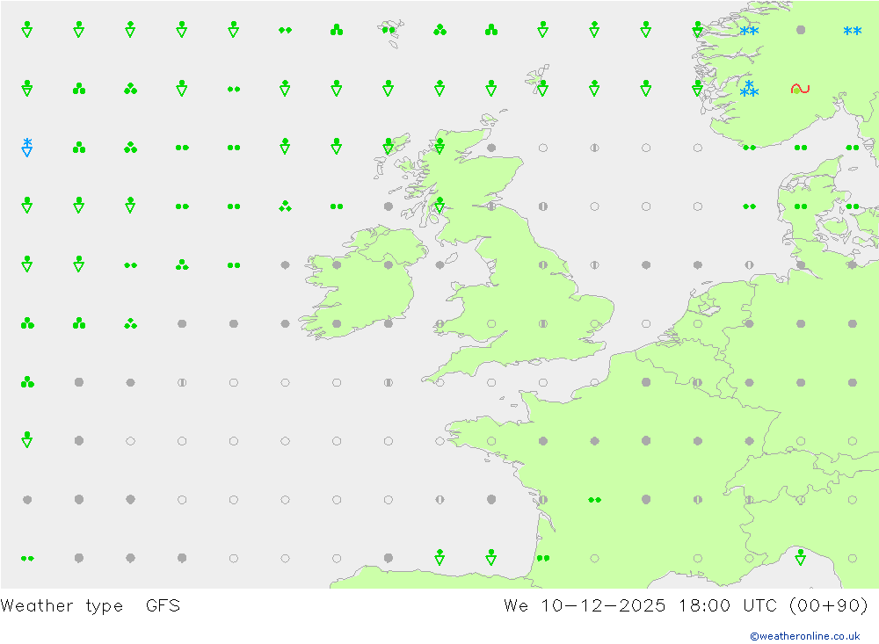Select the green shower symbol on the Mediterranean coast
Screen dimensions: 879x644
[801, 556]
